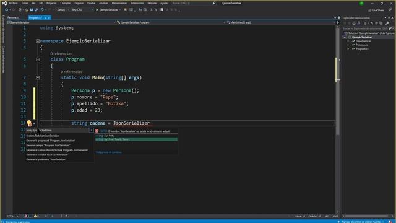
Task: Open the Proyecto menu
Action: (x=51, y=3)
